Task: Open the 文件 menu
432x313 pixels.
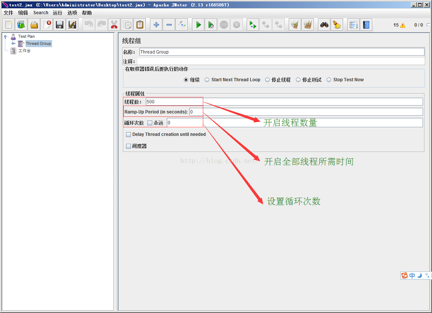Action: [x=9, y=13]
